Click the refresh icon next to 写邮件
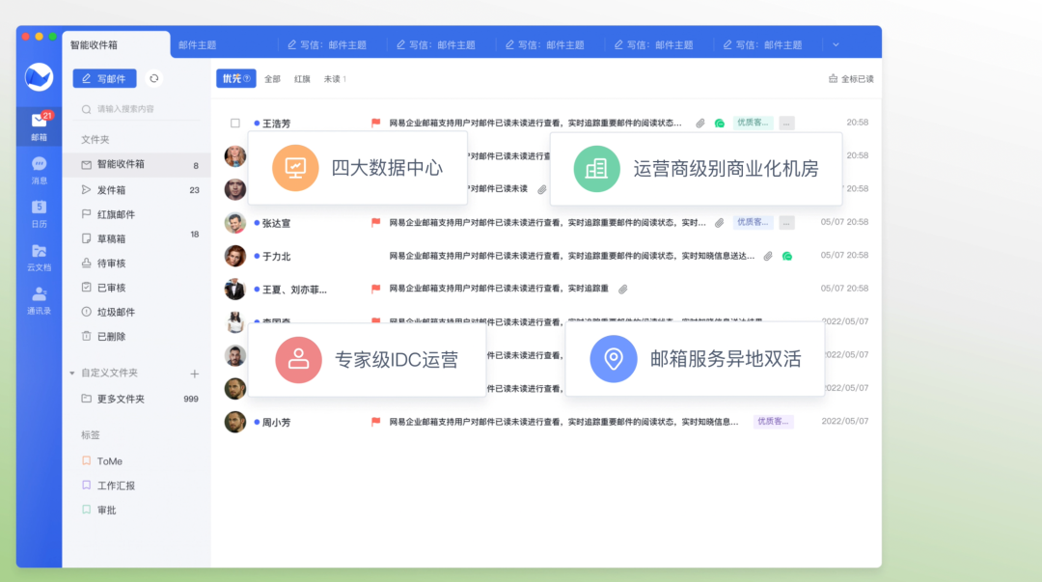This screenshot has height=582, width=1042. point(153,79)
